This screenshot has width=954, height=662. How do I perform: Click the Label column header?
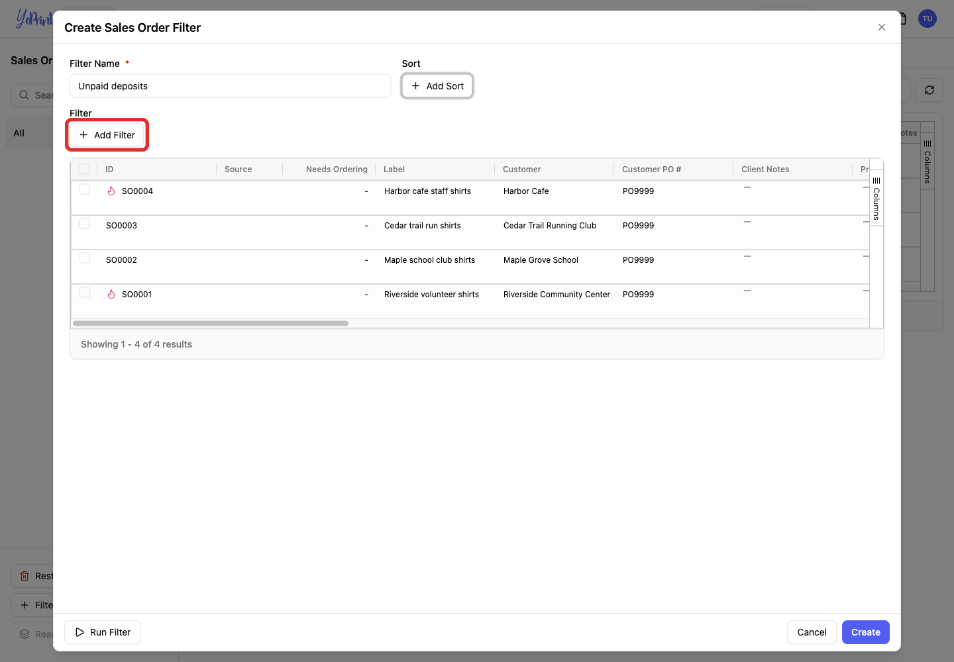[394, 169]
